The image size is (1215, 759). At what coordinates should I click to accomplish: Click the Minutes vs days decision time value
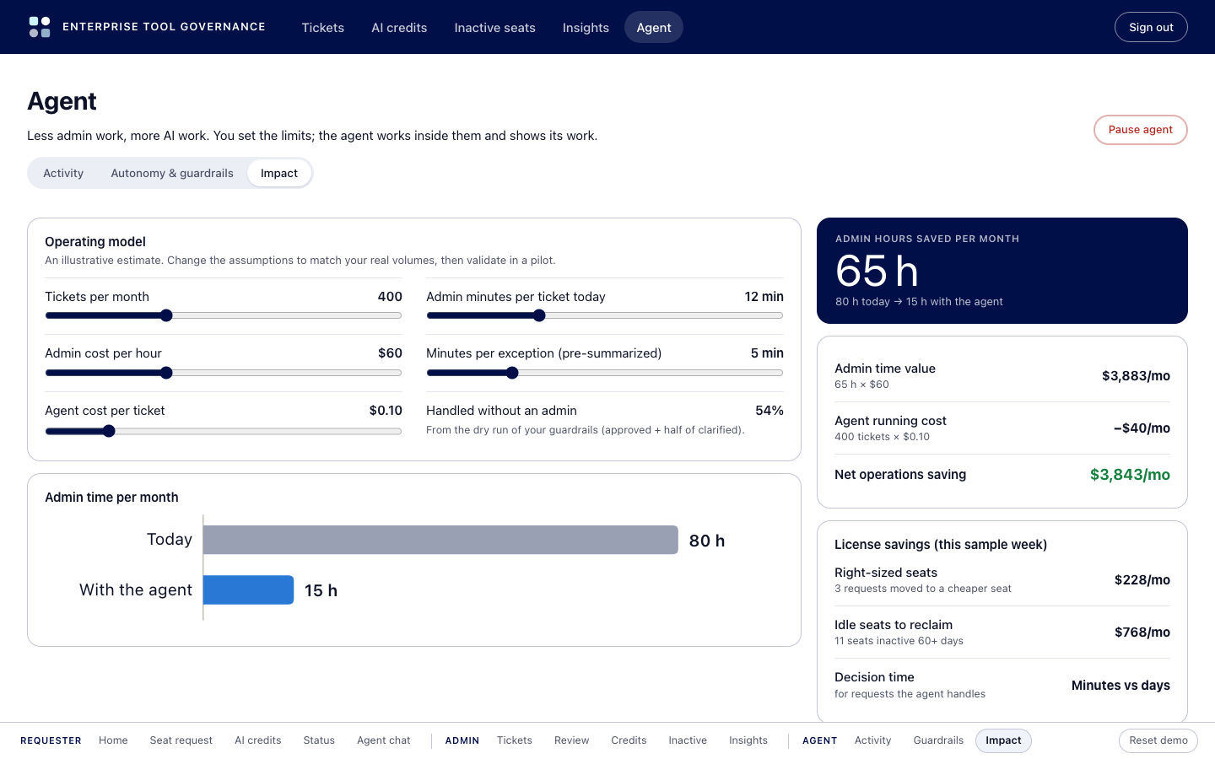pos(1120,686)
